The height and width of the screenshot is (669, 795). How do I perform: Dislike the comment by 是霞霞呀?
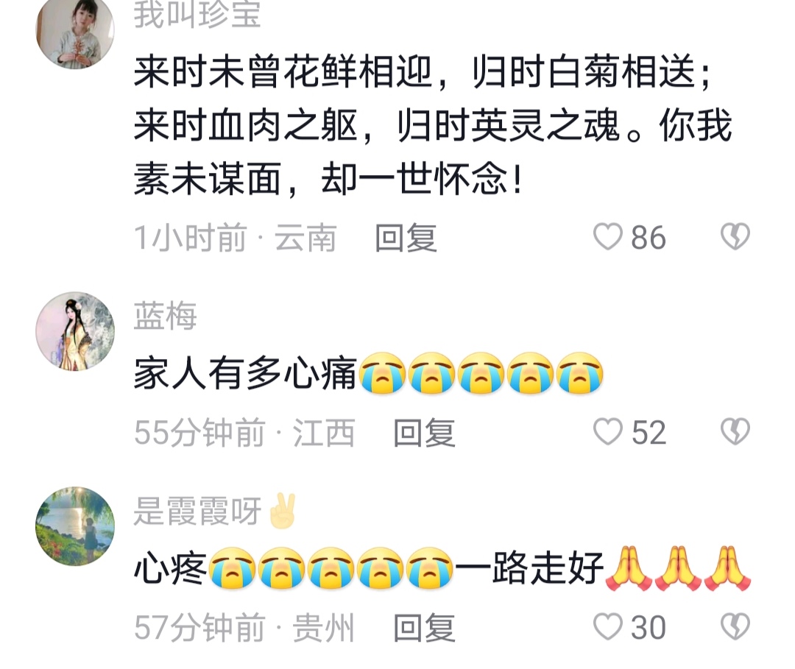coord(735,627)
